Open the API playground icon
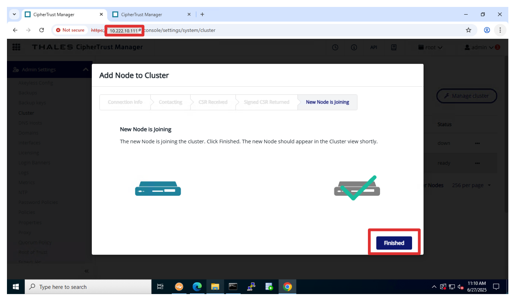The height and width of the screenshot is (301, 515). click(374, 48)
